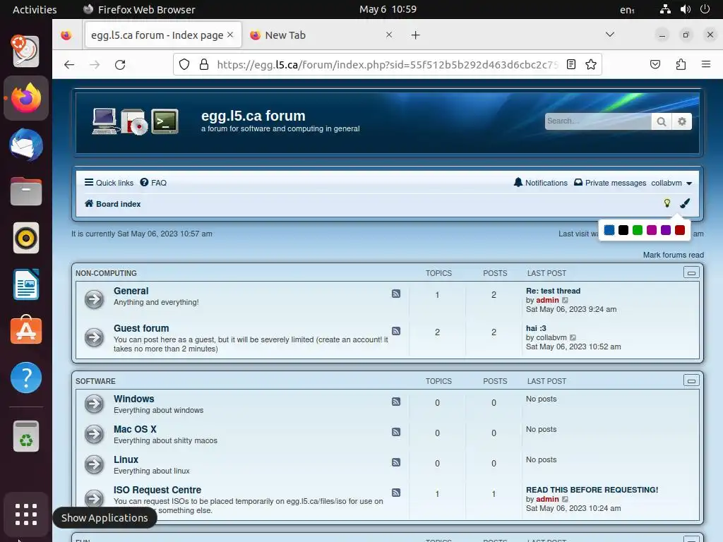Image resolution: width=723 pixels, height=542 pixels.
Task: Select the purple color swatch
Action: click(665, 230)
